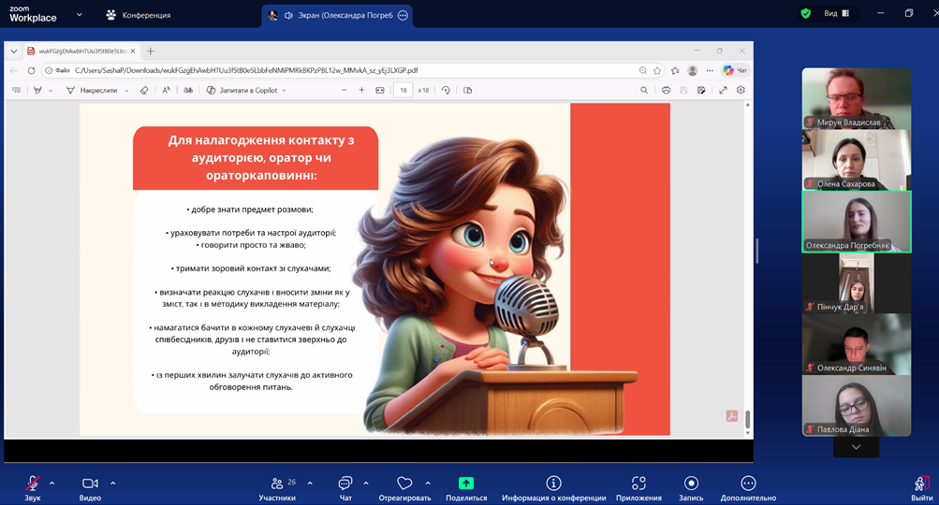This screenshot has height=505, width=939.
Task: Open the Участники participants panel
Action: tap(277, 484)
